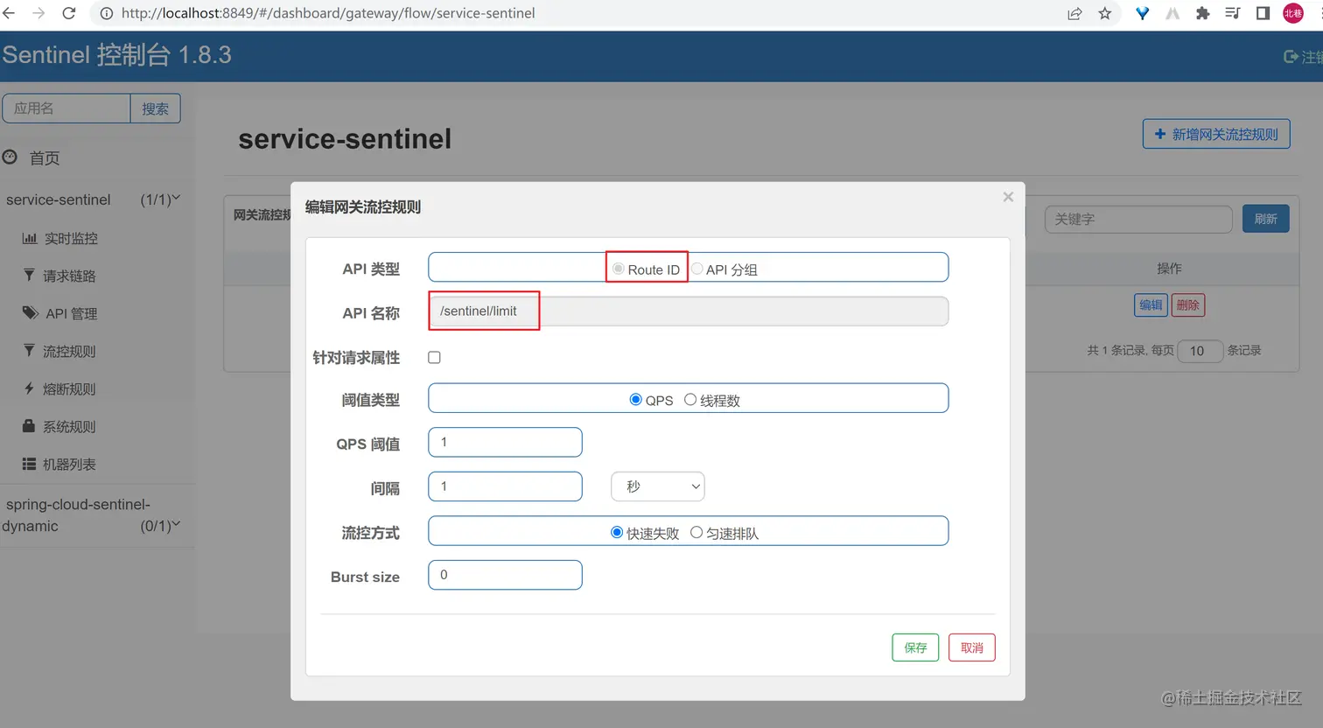
Task: Close the dialog with the X icon
Action: 1008,197
